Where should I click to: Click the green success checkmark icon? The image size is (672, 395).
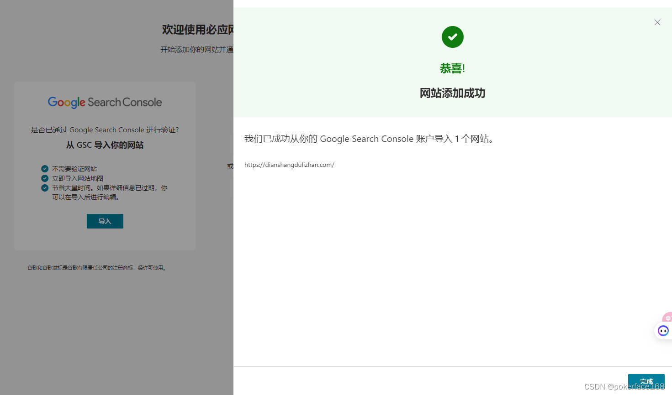pyautogui.click(x=453, y=37)
